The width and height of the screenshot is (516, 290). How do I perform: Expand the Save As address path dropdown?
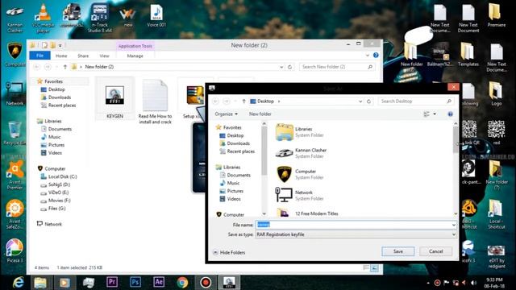(360, 101)
